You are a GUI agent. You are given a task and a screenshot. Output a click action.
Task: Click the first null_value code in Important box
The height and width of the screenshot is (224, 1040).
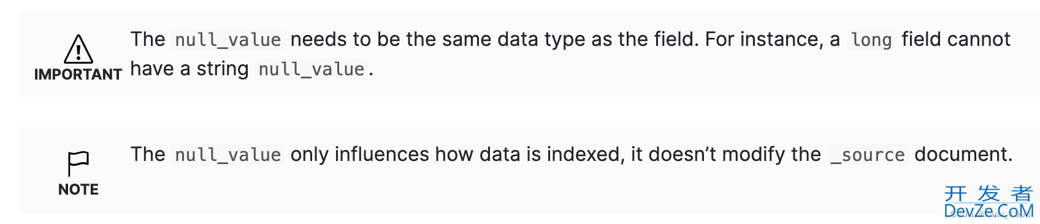click(x=228, y=40)
